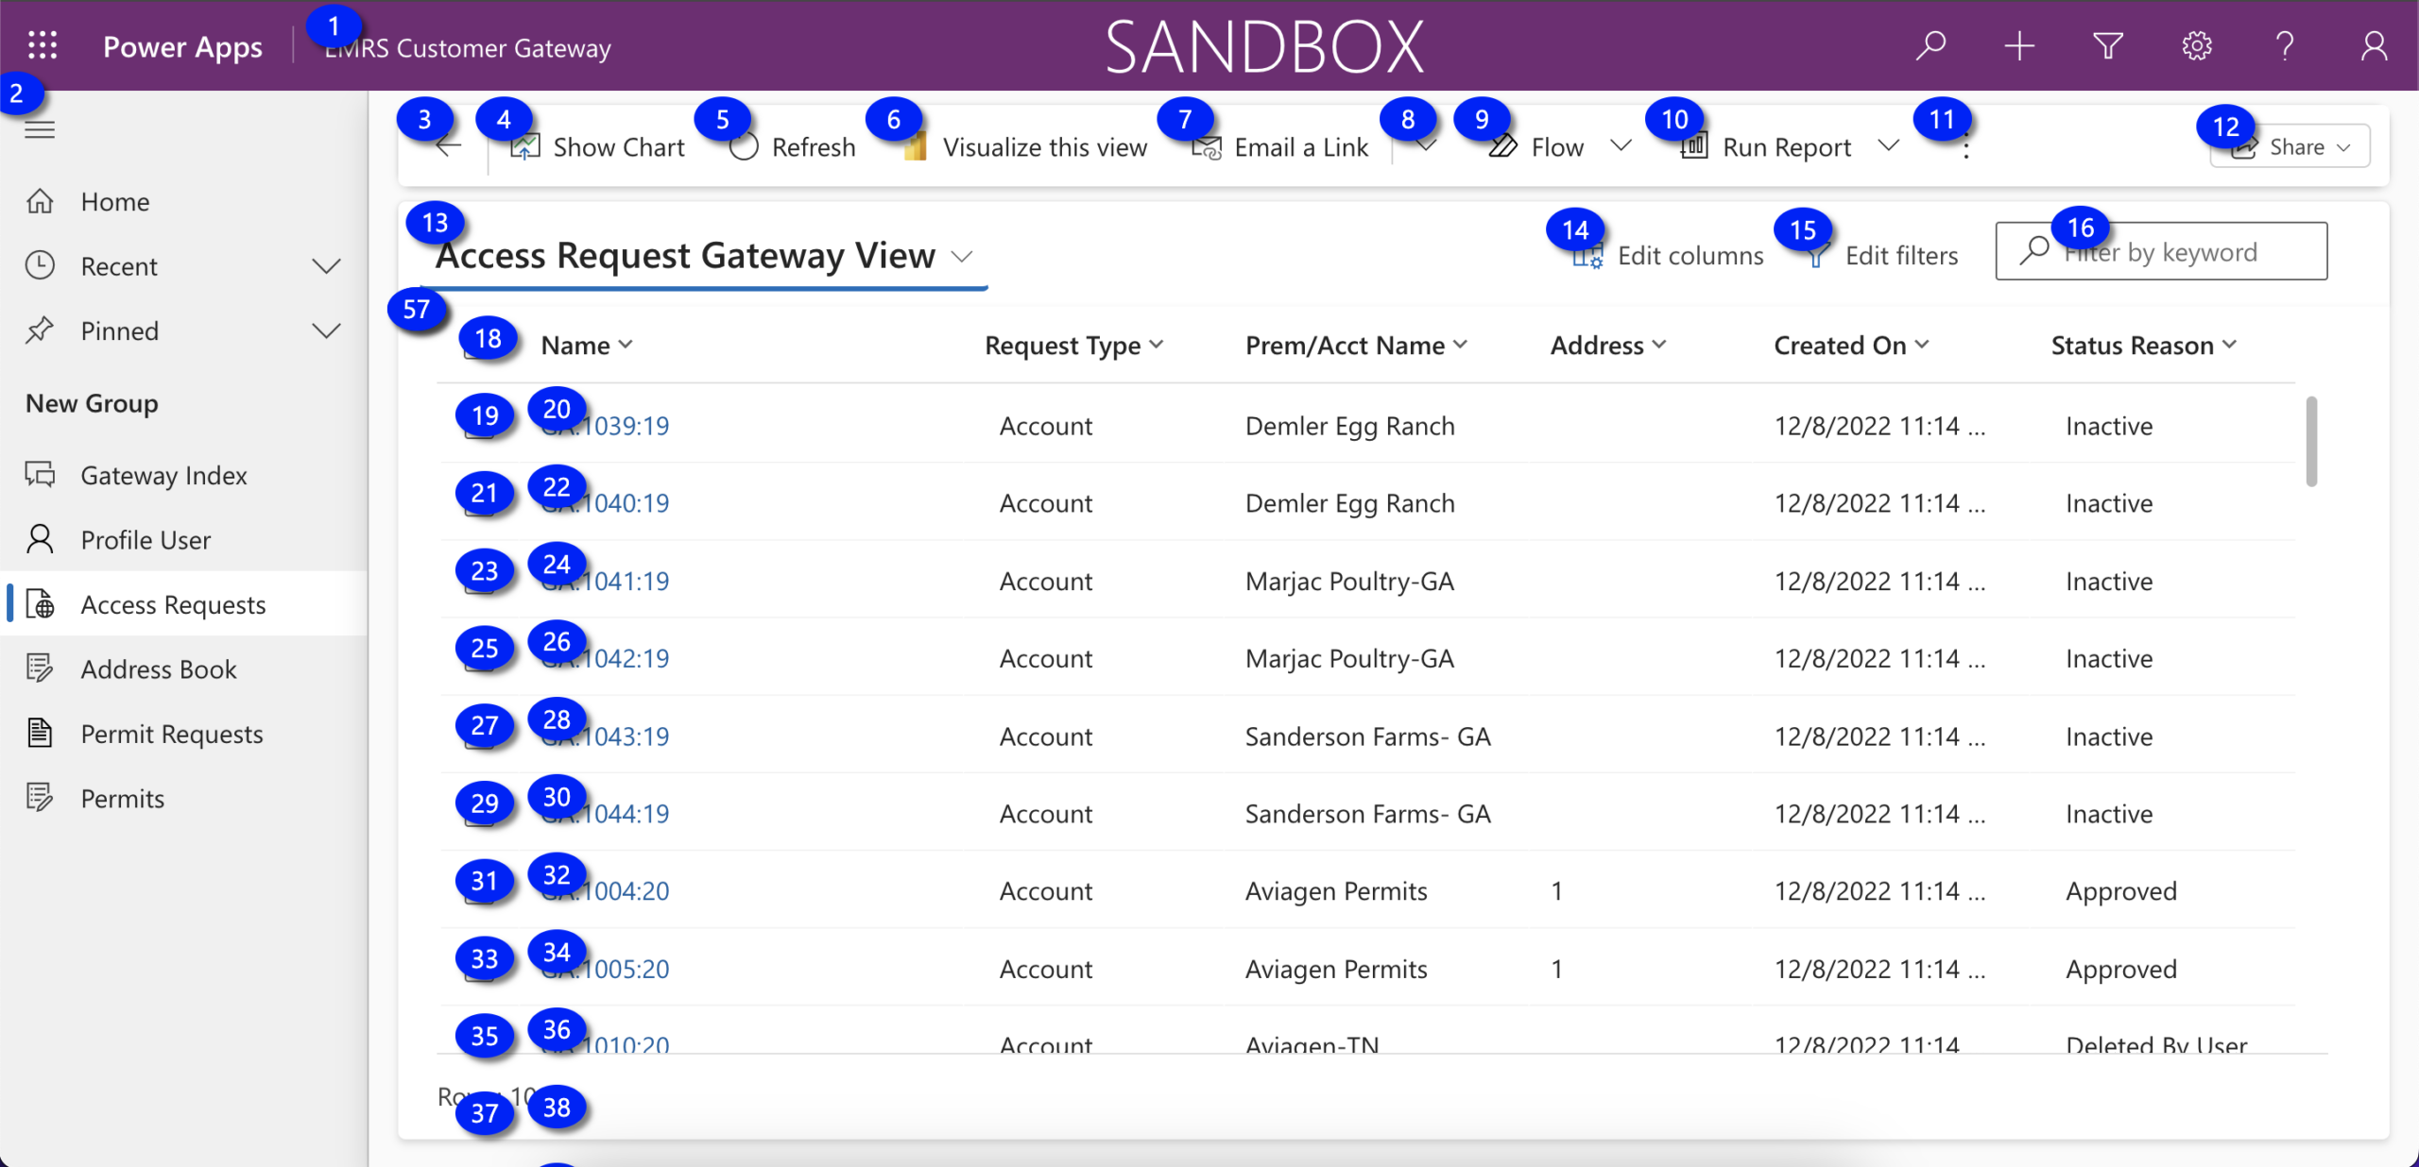Open the app launcher waffle icon
Image resolution: width=2419 pixels, height=1167 pixels.
click(x=43, y=45)
